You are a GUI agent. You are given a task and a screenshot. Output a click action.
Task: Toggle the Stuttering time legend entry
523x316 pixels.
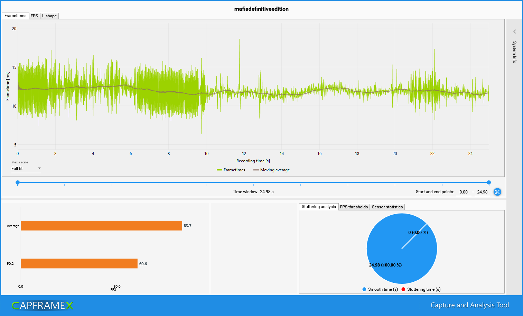pyautogui.click(x=421, y=289)
